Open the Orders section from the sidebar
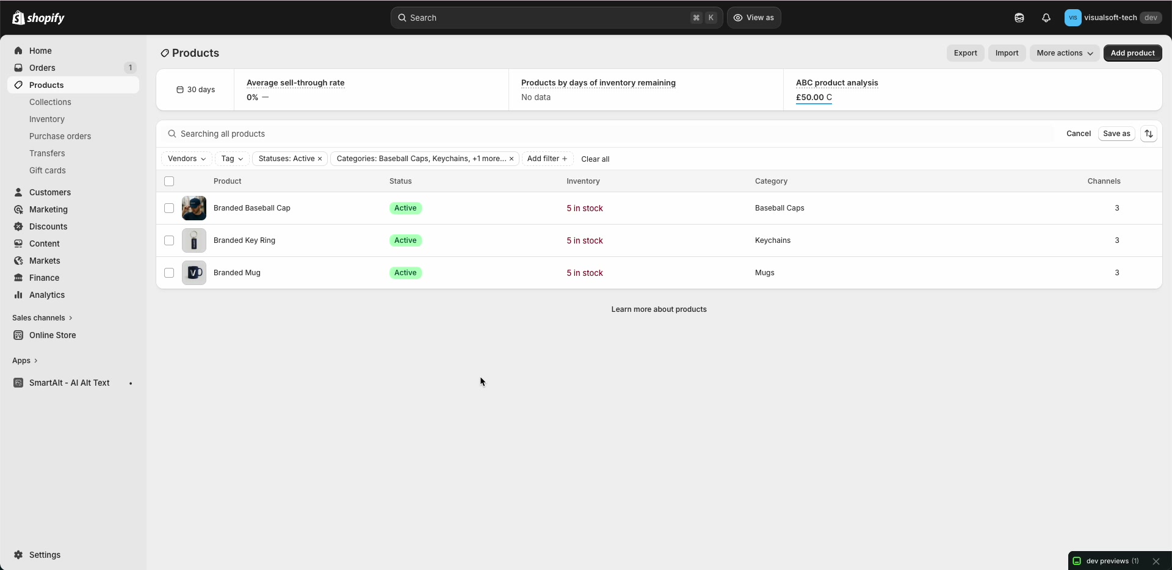 (43, 68)
